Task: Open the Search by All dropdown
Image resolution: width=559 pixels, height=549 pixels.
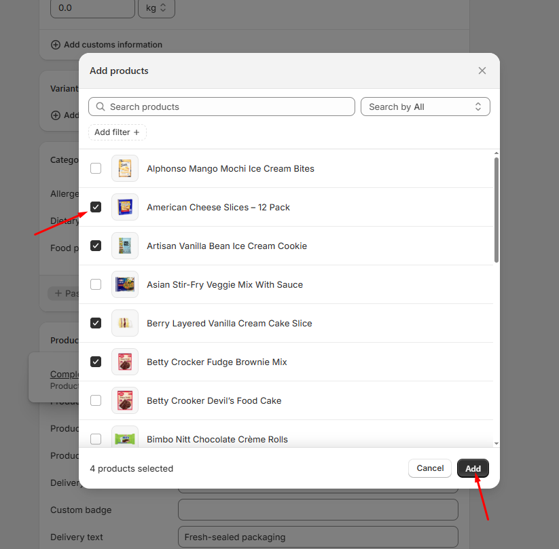Action: (425, 107)
